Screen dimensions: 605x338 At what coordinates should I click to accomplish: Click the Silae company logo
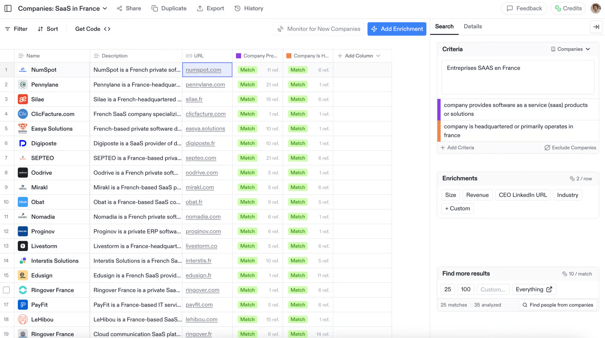coord(23,99)
